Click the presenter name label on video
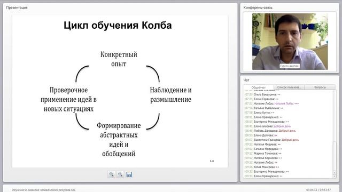This screenshot has width=342, height=192. (x=290, y=66)
